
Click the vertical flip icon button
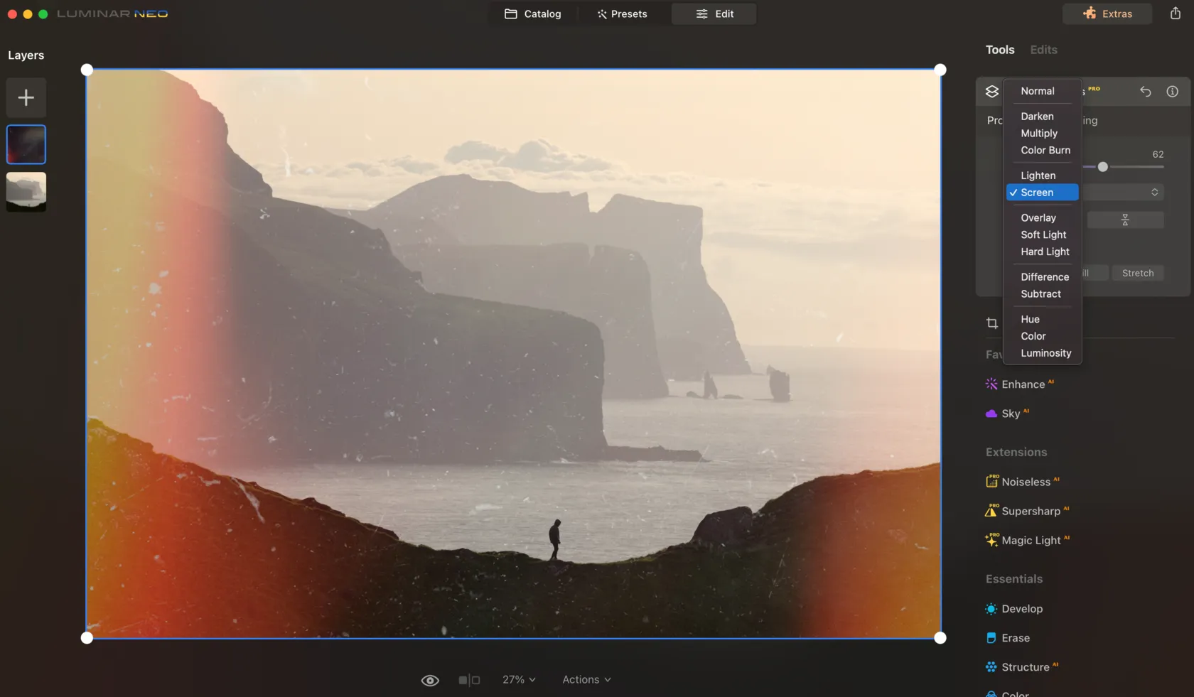[x=1125, y=220]
